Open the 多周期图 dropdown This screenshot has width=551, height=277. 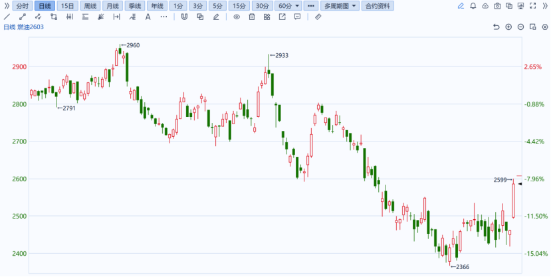click(340, 5)
